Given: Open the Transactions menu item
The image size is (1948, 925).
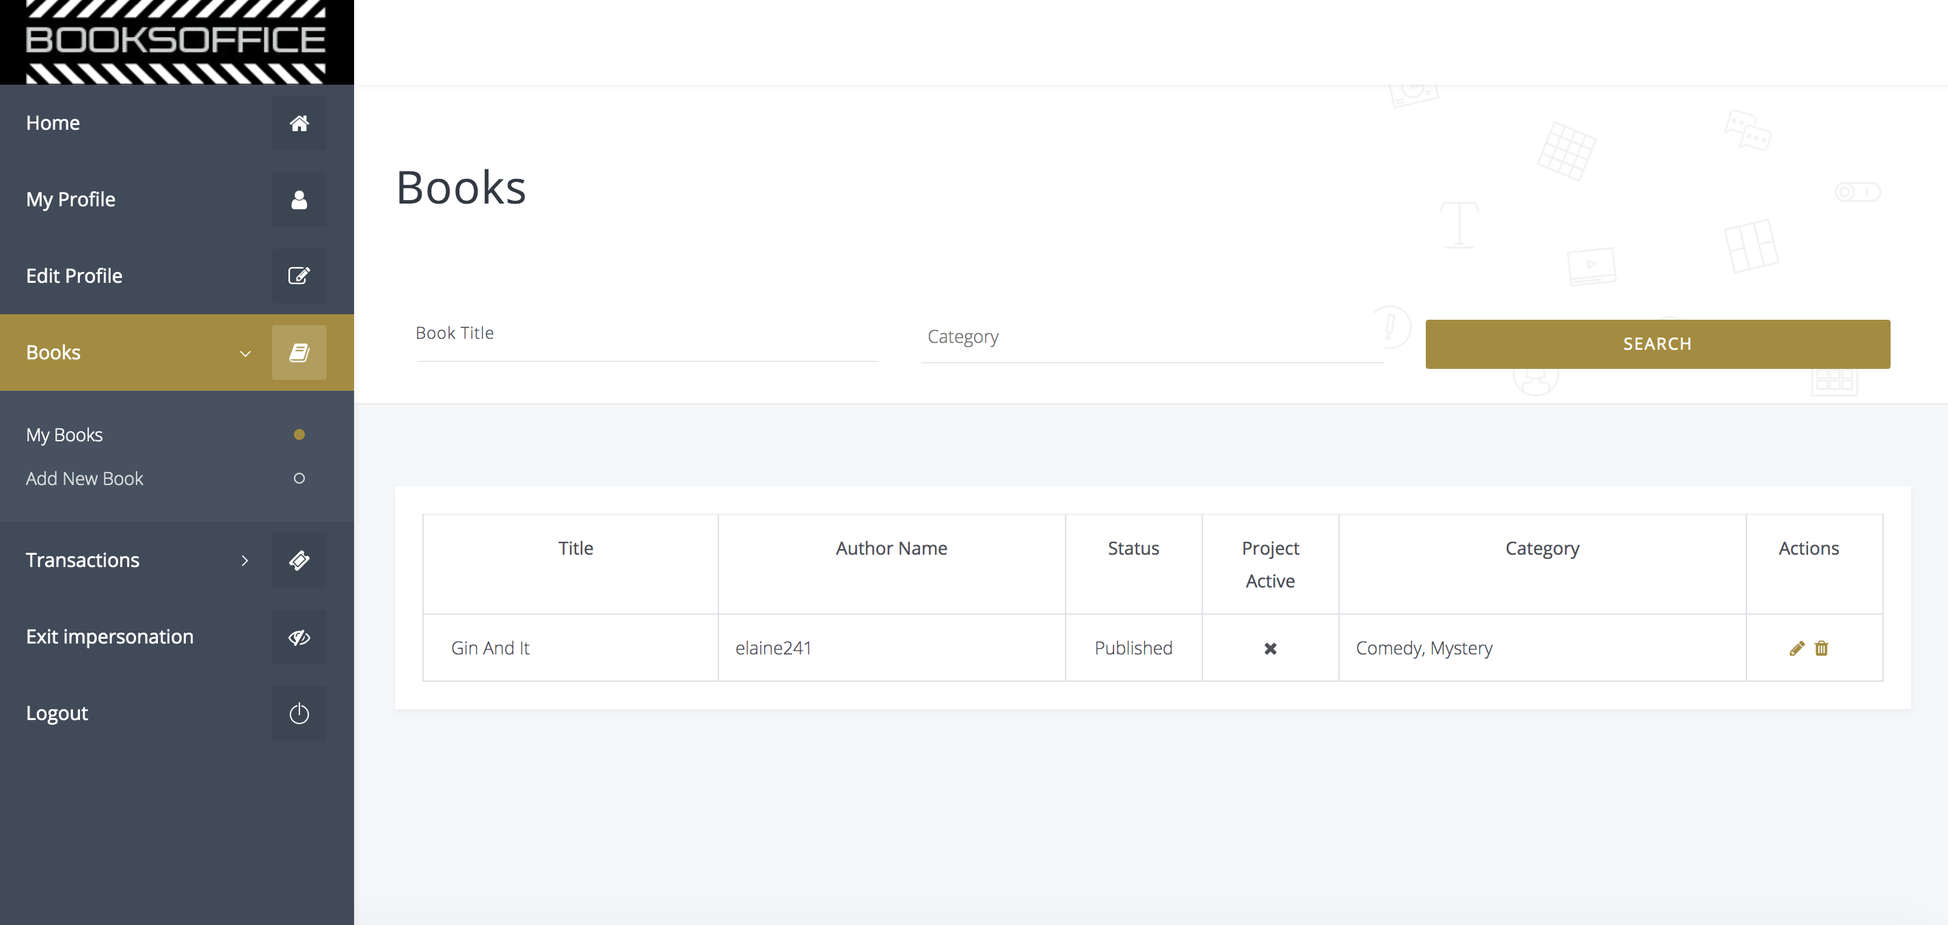Looking at the screenshot, I should pyautogui.click(x=177, y=560).
